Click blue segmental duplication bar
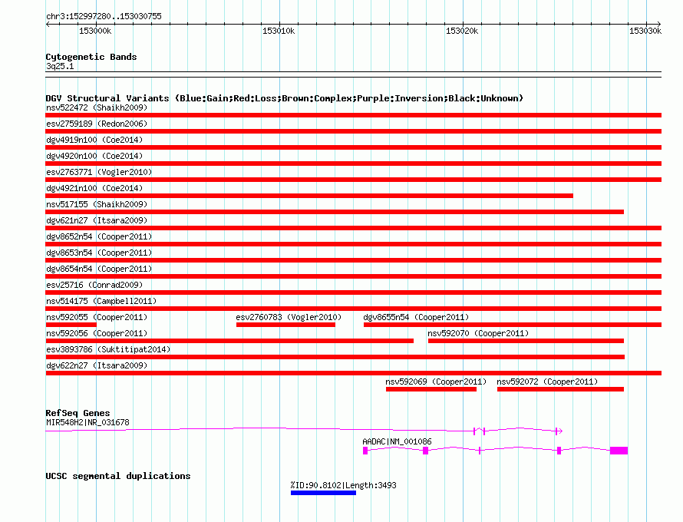Image resolution: width=683 pixels, height=522 pixels. pos(323,493)
